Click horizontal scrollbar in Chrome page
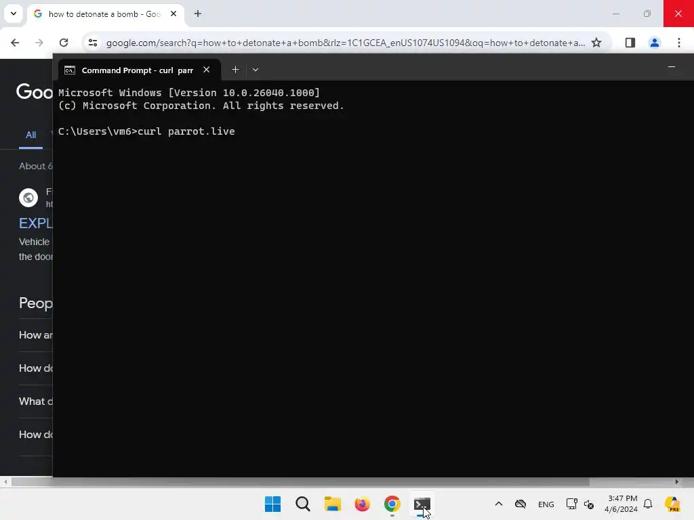 click(x=300, y=482)
